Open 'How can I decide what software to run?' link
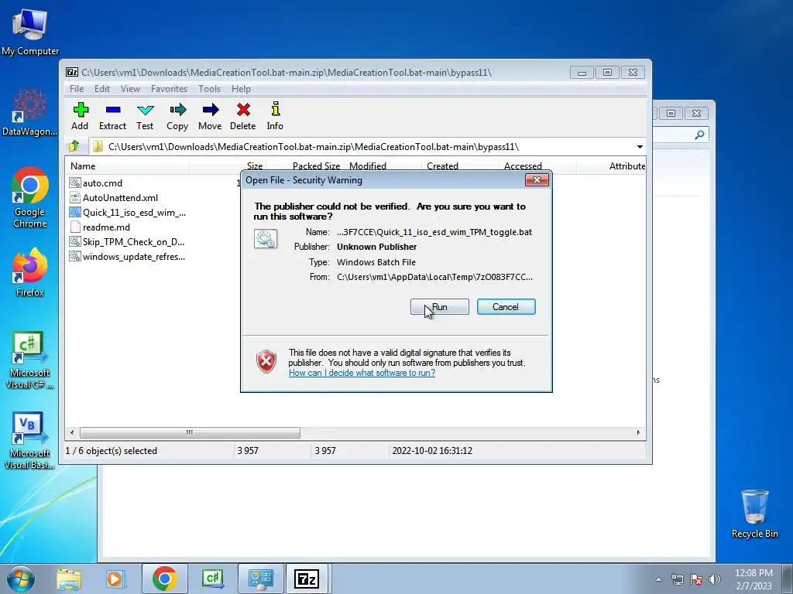This screenshot has height=594, width=793. pos(362,373)
